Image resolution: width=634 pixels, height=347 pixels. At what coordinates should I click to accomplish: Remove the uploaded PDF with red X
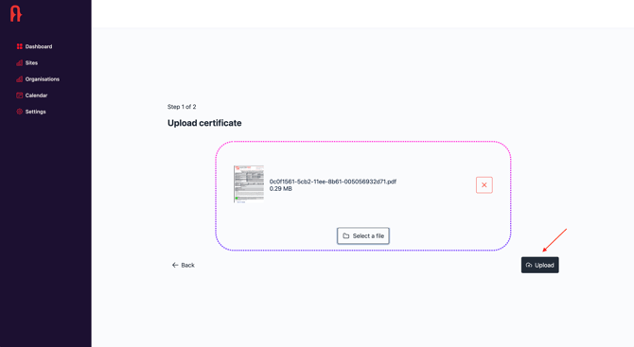click(484, 185)
